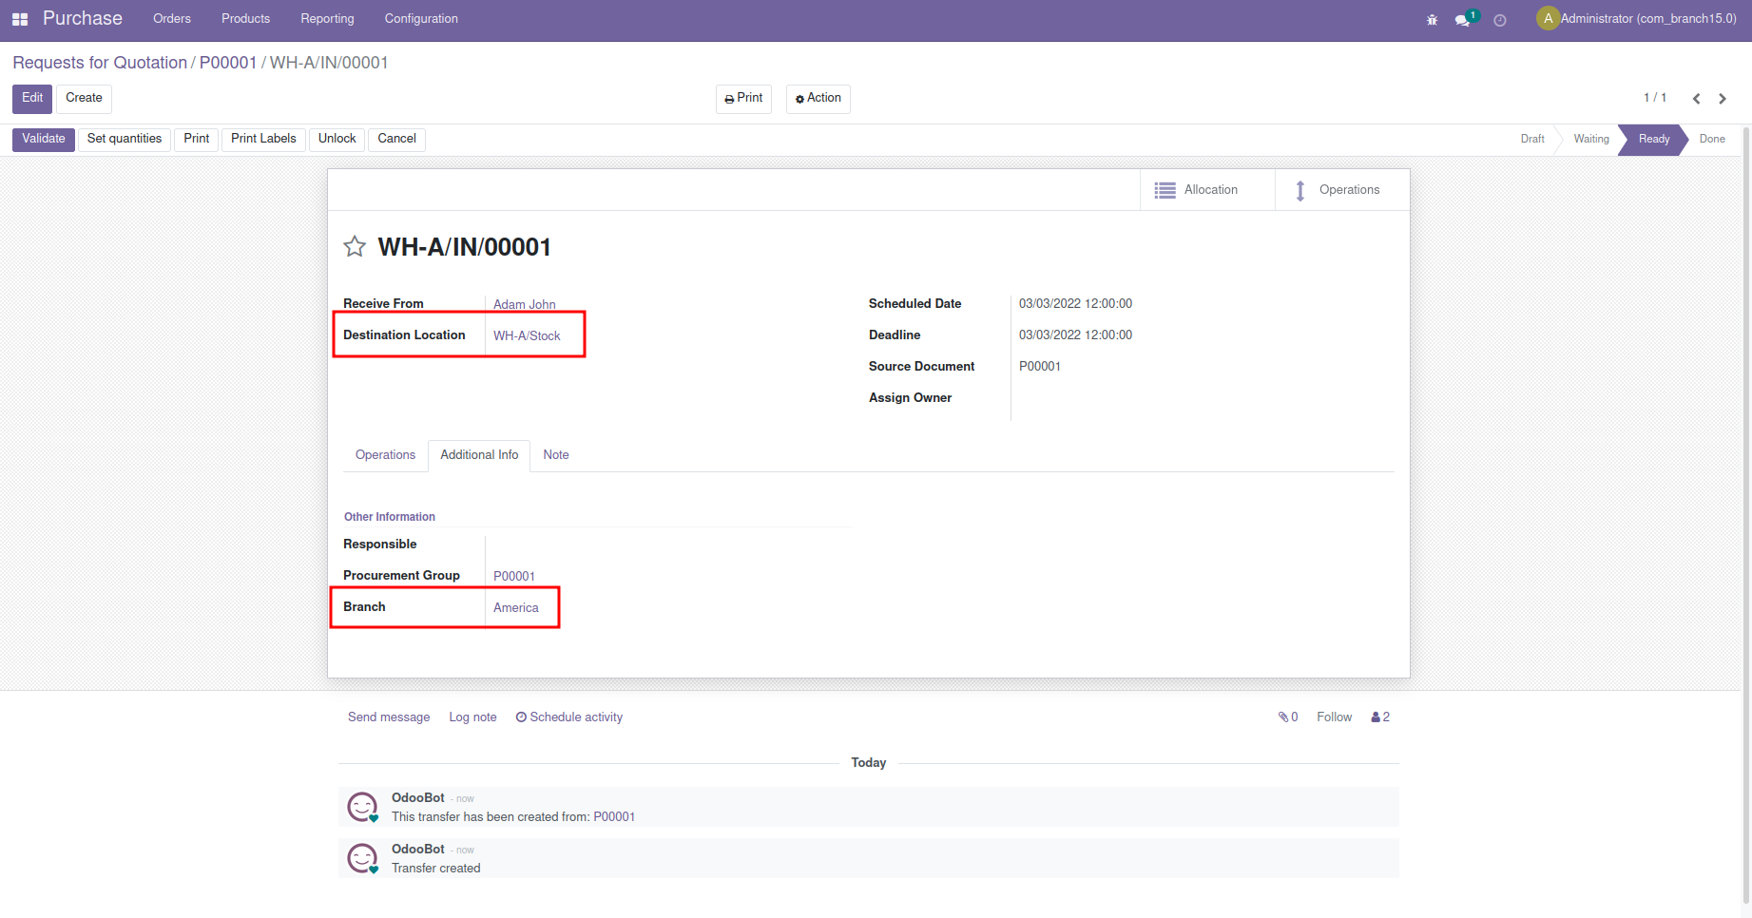Click the Print button in status bar
1752x918 pixels.
click(197, 140)
